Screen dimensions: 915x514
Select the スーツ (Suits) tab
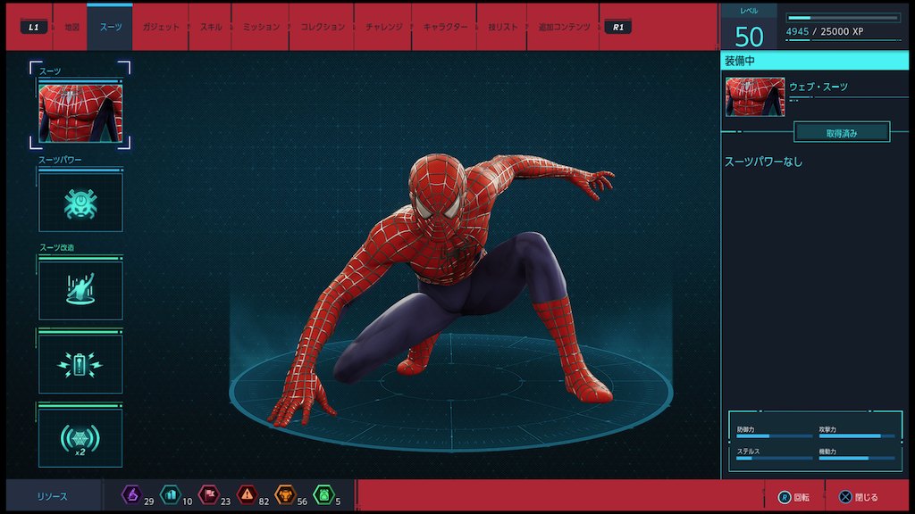click(x=110, y=27)
